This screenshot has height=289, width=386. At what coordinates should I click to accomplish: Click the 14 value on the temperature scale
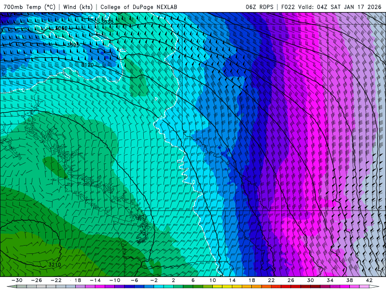tap(232, 280)
